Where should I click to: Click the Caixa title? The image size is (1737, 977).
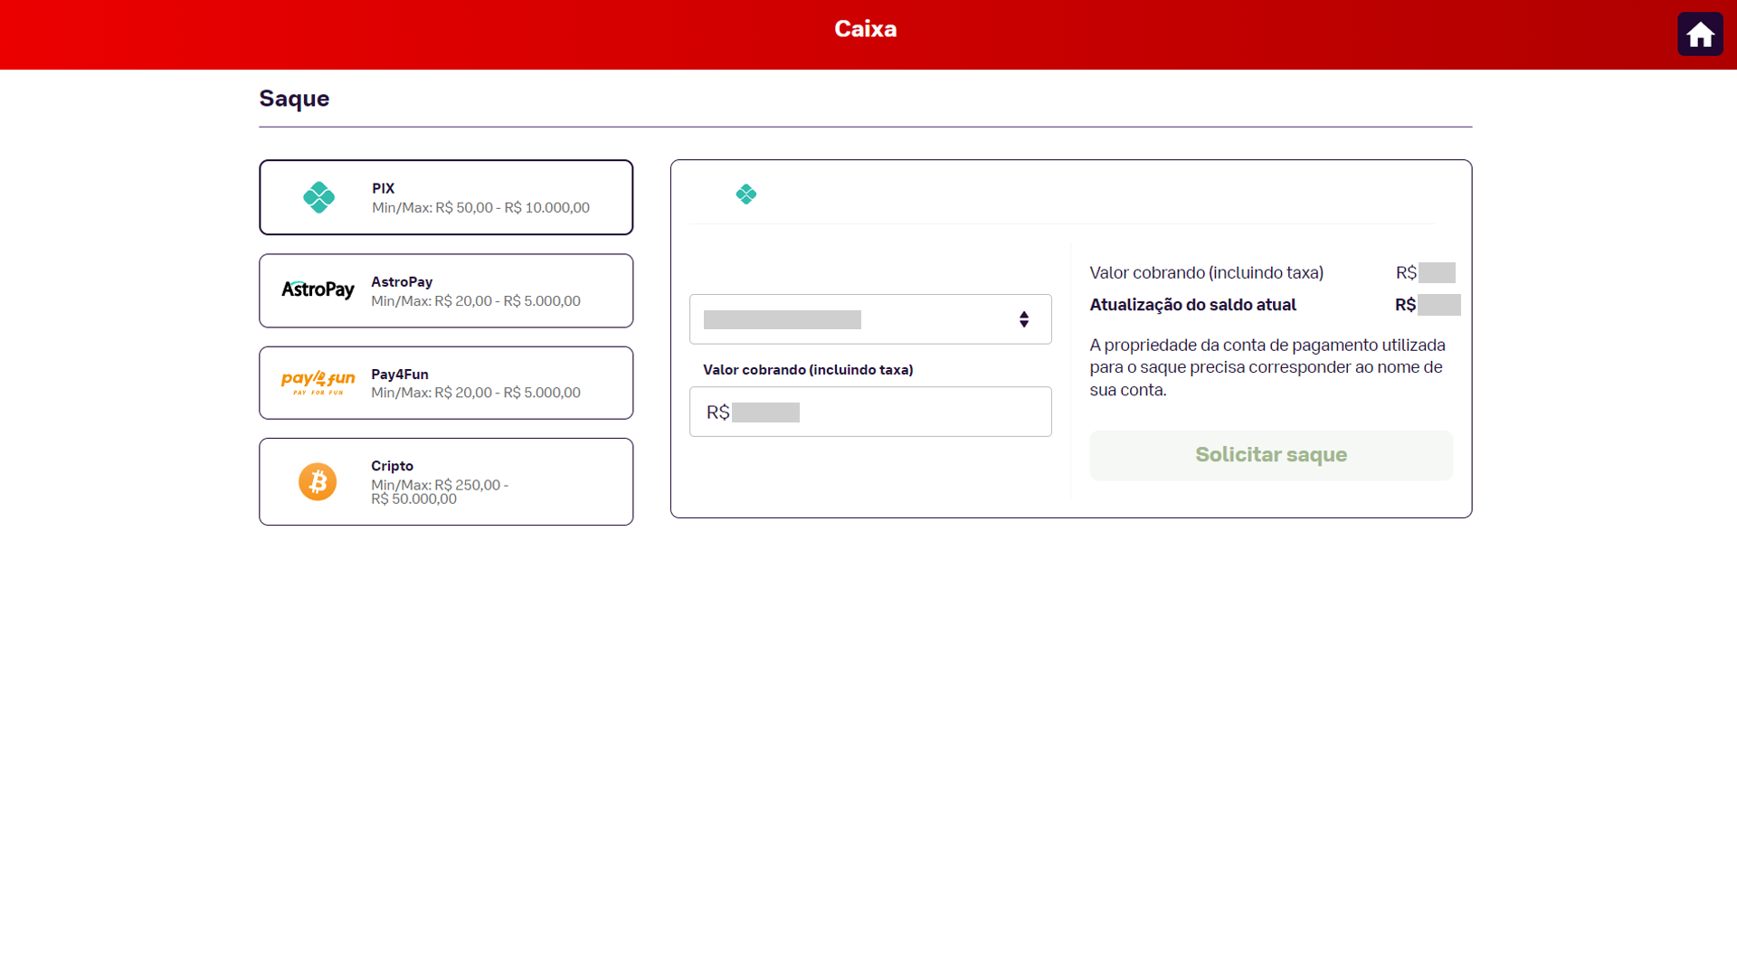pyautogui.click(x=866, y=29)
